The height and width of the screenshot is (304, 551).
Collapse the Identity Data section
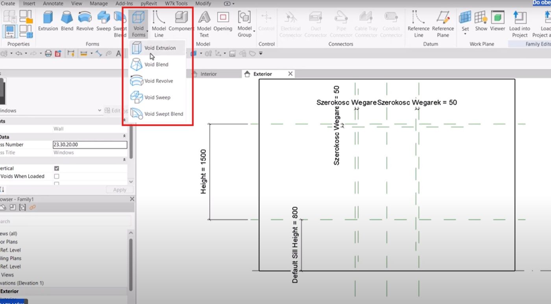[124, 136]
